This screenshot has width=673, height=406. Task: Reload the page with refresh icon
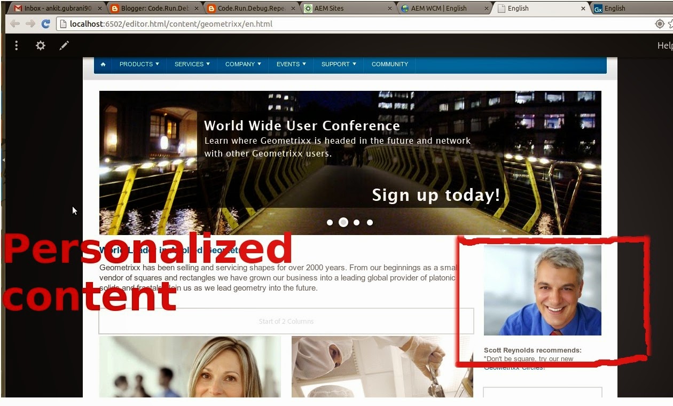click(x=46, y=24)
